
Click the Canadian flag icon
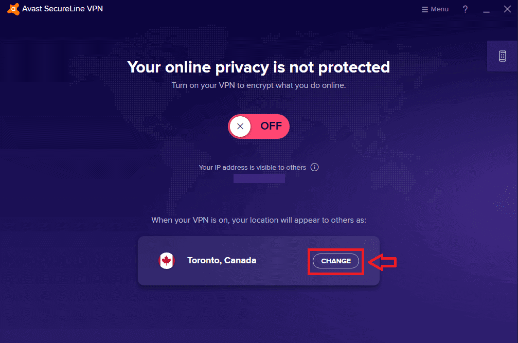[x=167, y=261]
